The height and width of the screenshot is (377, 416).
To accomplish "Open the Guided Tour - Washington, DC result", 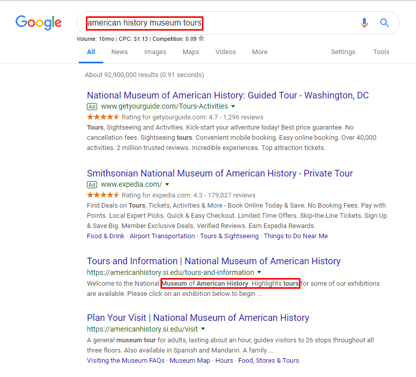I will [x=227, y=95].
